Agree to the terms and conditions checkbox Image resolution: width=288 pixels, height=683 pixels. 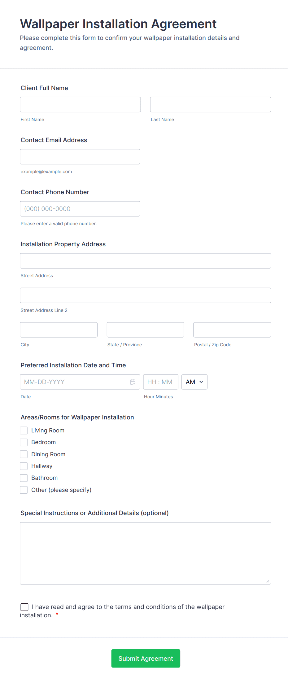(24, 607)
